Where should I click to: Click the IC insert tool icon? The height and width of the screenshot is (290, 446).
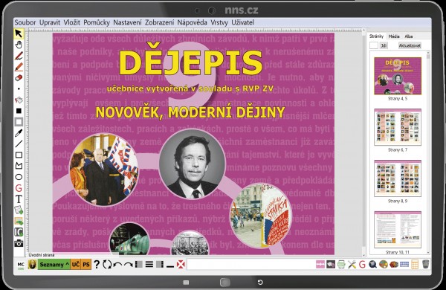pyautogui.click(x=19, y=232)
